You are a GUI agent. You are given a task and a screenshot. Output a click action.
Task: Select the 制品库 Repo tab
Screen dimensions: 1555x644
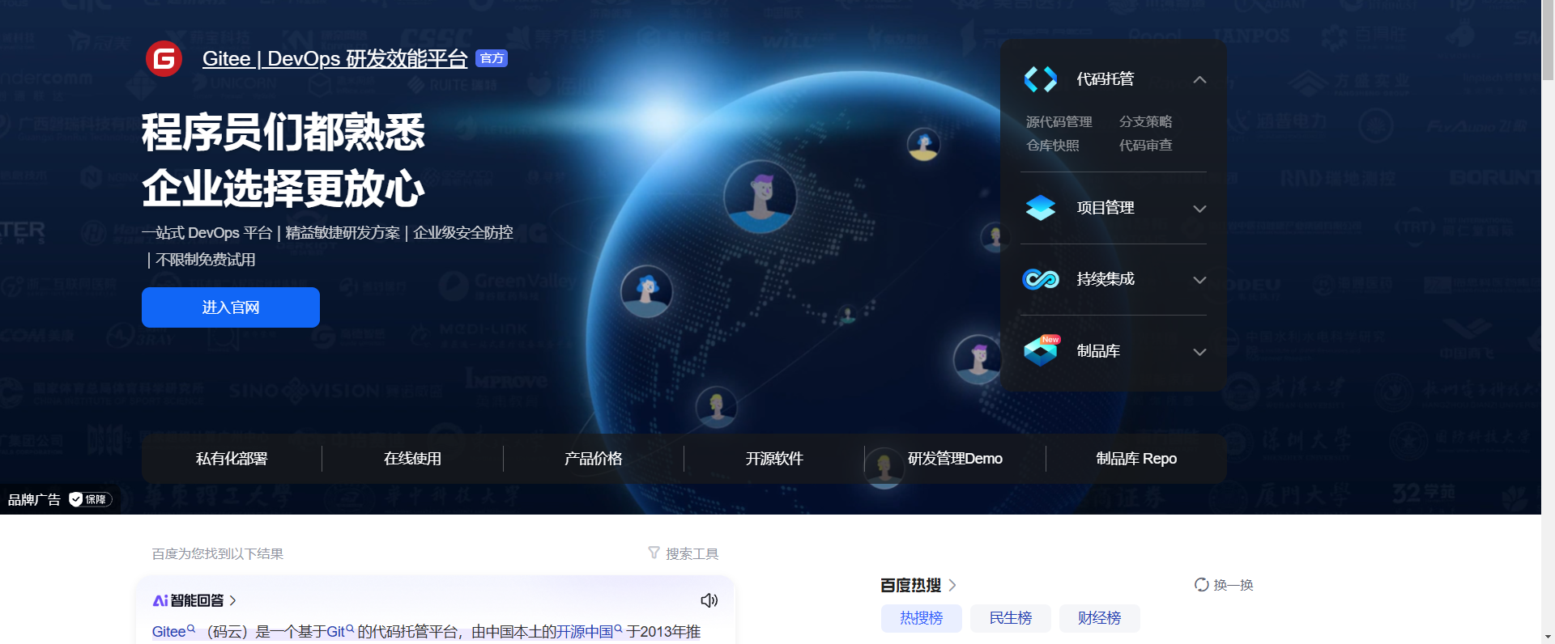coord(1136,459)
